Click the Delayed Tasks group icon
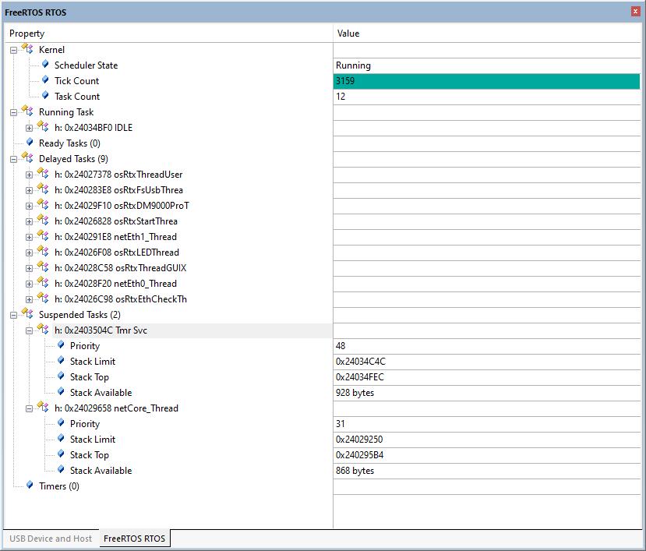The height and width of the screenshot is (551, 646). pos(27,158)
